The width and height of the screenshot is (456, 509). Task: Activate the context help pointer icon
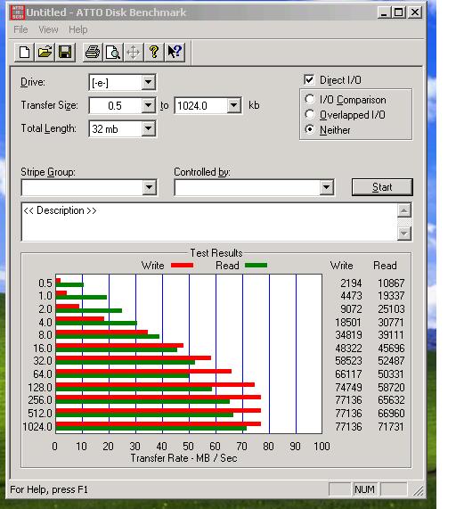[x=175, y=52]
